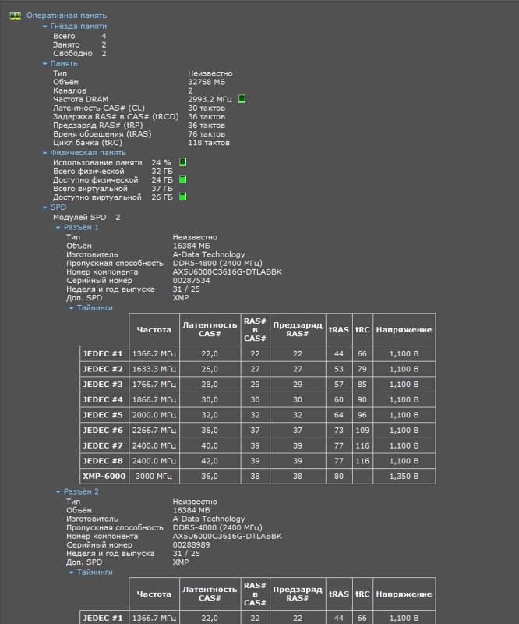Screen dimensions: 519x624
Task: Open the Оперативная память heading link
Action: [x=66, y=16]
